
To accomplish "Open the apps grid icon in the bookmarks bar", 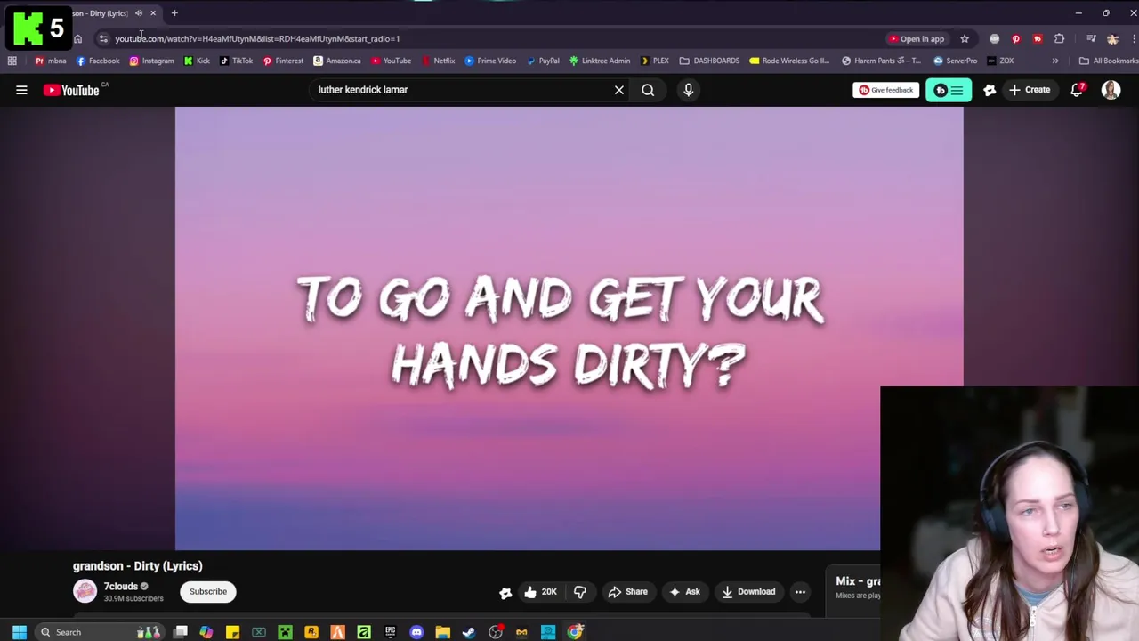I will pos(12,61).
